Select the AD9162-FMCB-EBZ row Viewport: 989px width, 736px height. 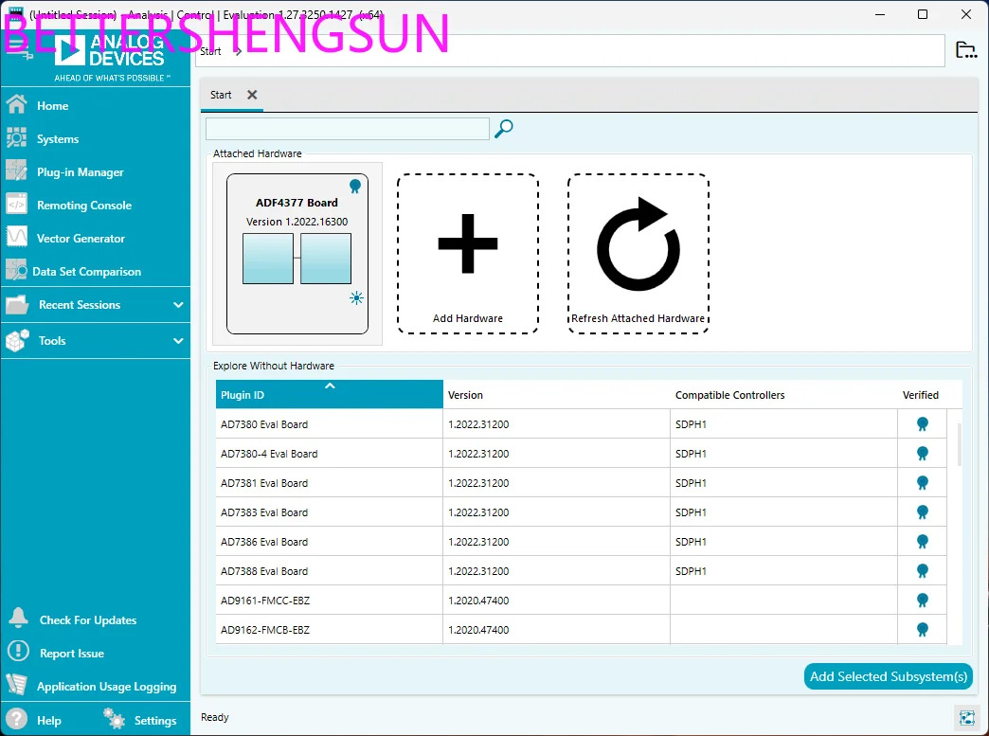581,629
